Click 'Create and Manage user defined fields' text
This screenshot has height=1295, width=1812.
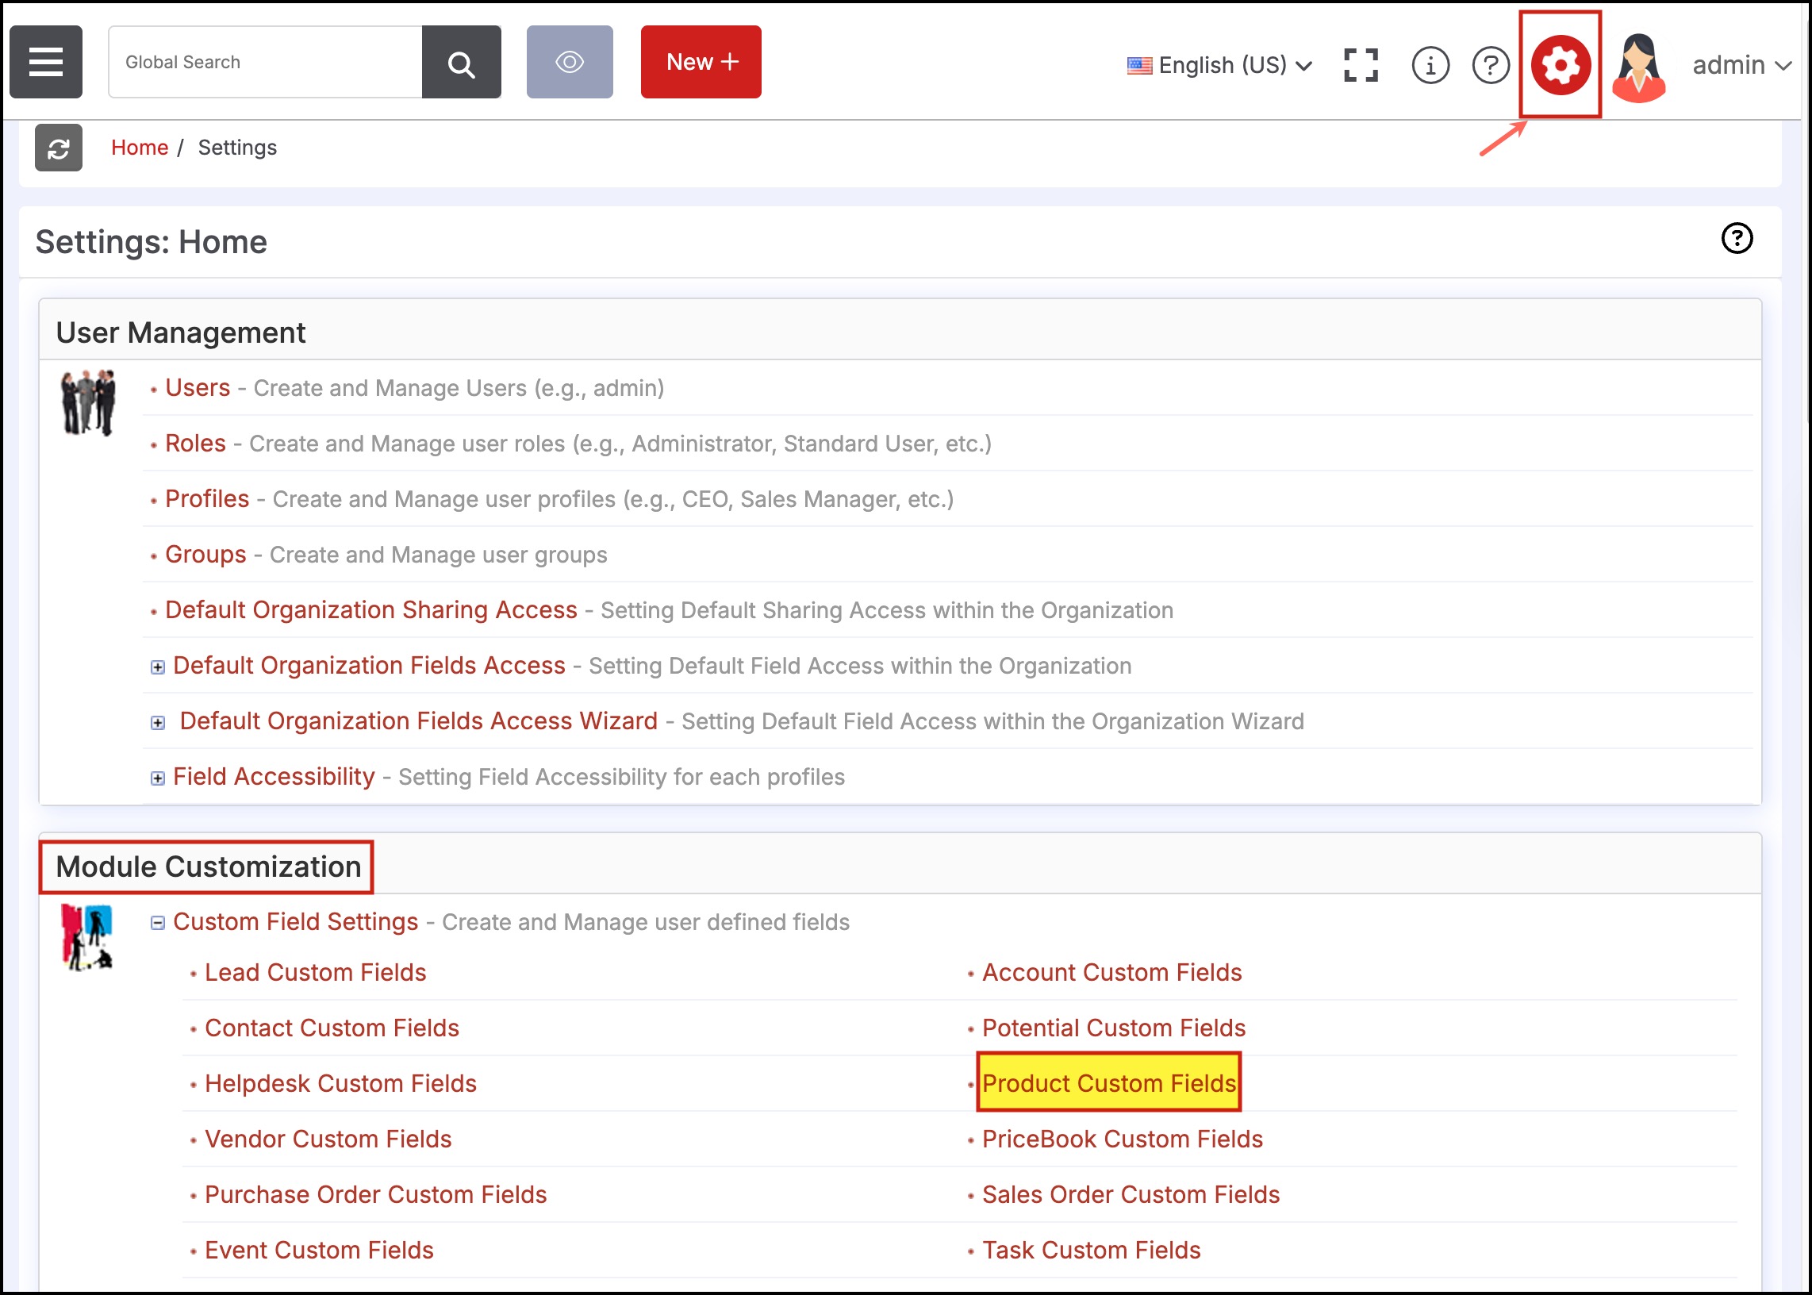click(x=646, y=923)
